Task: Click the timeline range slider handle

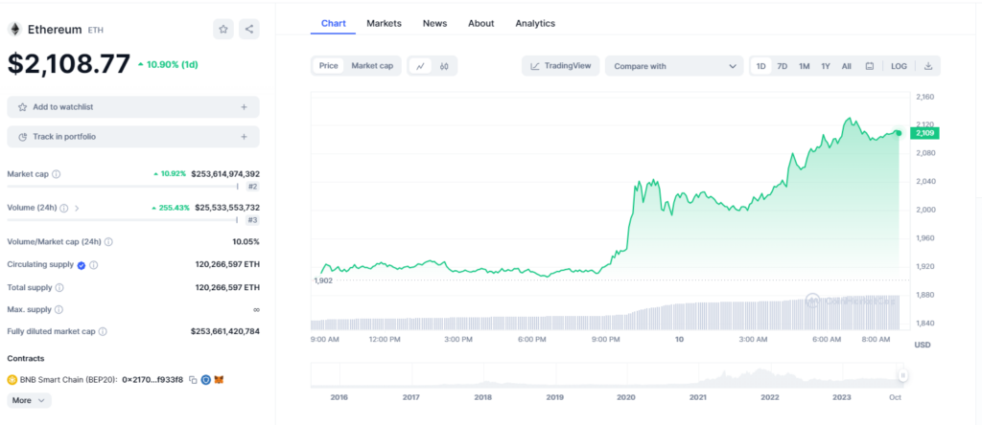Action: point(903,375)
